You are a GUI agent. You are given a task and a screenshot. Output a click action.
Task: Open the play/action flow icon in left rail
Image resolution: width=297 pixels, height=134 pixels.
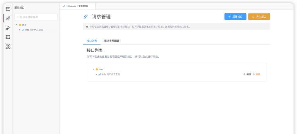8,28
